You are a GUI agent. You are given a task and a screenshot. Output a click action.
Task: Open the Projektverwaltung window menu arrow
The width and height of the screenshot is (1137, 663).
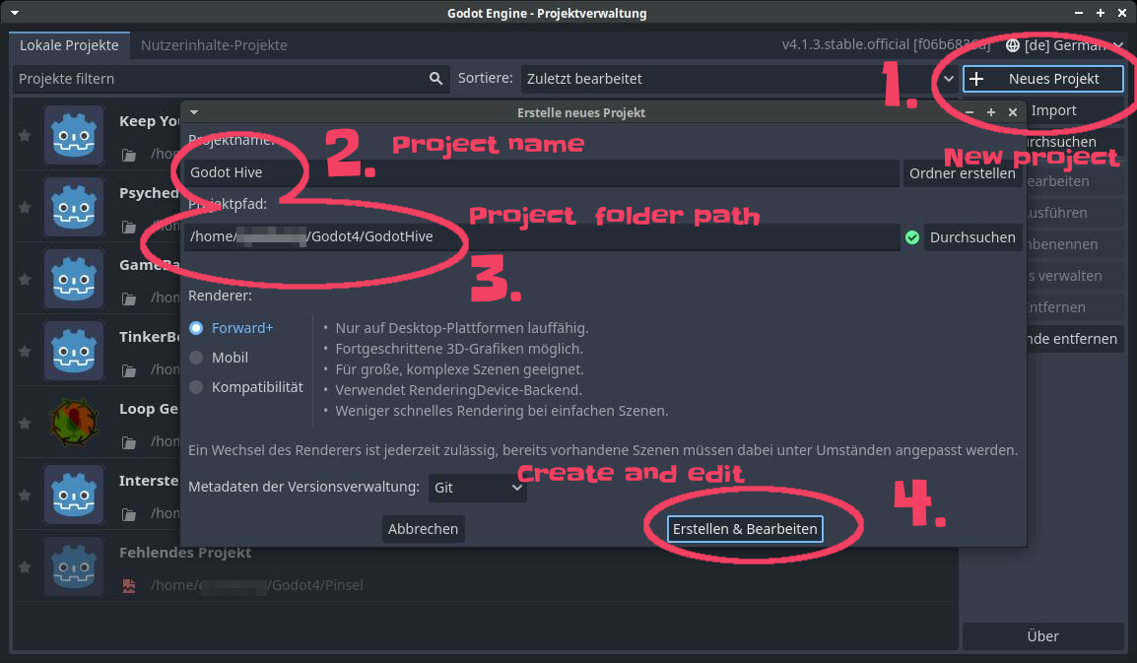(x=15, y=13)
